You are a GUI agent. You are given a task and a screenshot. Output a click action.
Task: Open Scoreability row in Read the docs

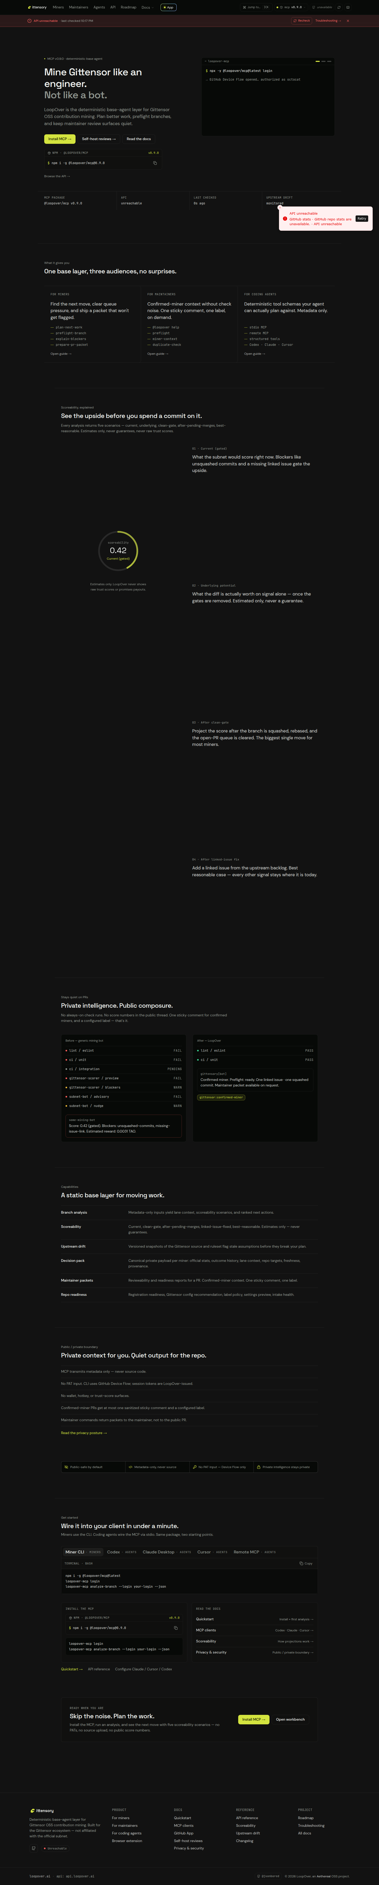point(255,1641)
